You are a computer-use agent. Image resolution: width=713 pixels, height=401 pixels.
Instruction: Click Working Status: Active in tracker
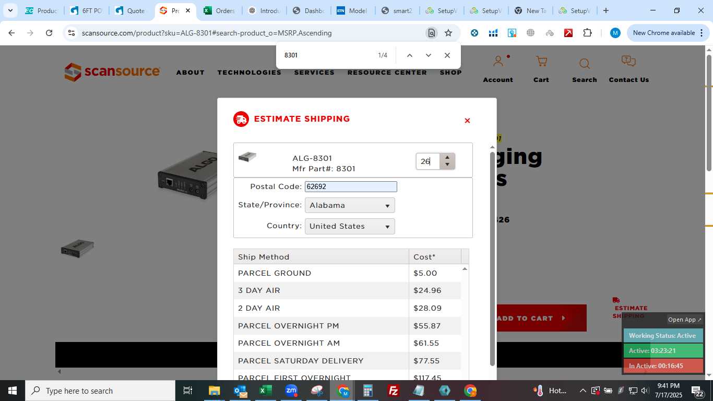[x=662, y=336]
